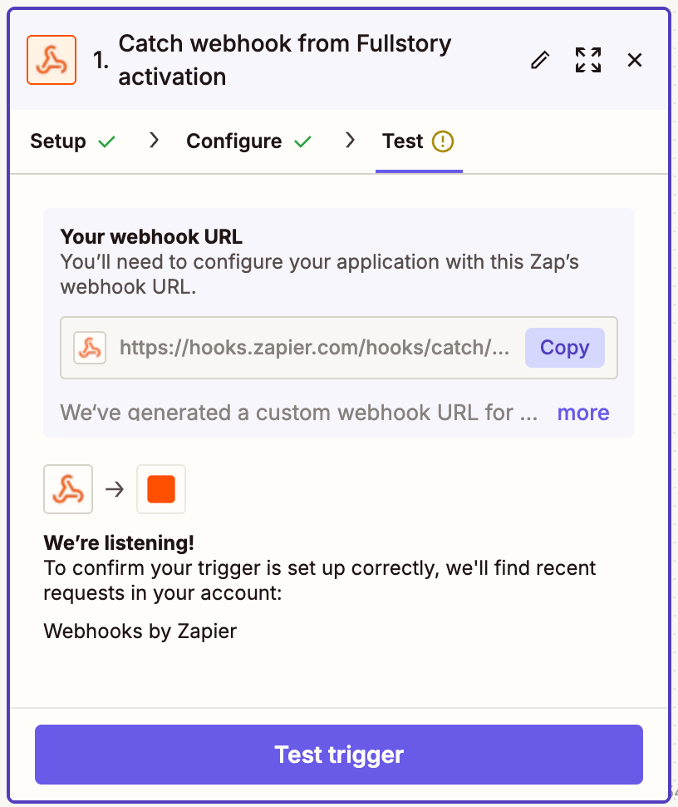Viewport: 678px width, 807px height.
Task: Click the orange webhook icon in header
Action: coord(52,60)
